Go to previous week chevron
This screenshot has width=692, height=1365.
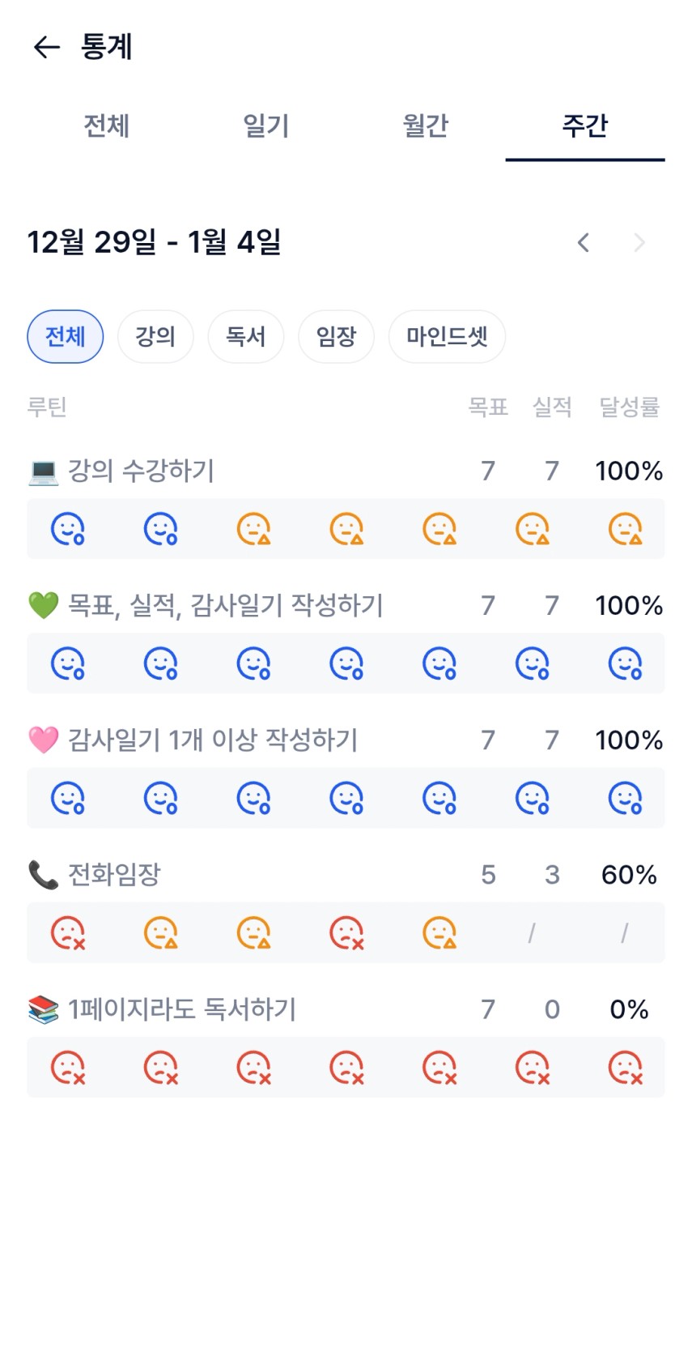(584, 242)
